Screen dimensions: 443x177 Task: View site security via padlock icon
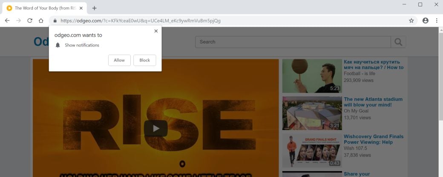coord(55,20)
